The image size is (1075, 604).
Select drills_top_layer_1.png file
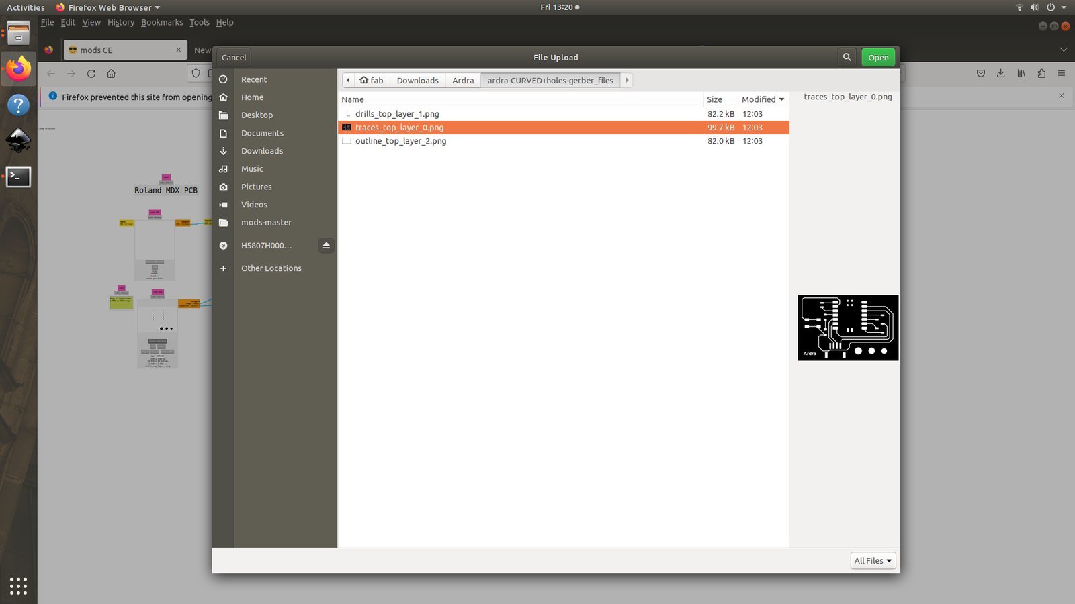tap(563, 114)
